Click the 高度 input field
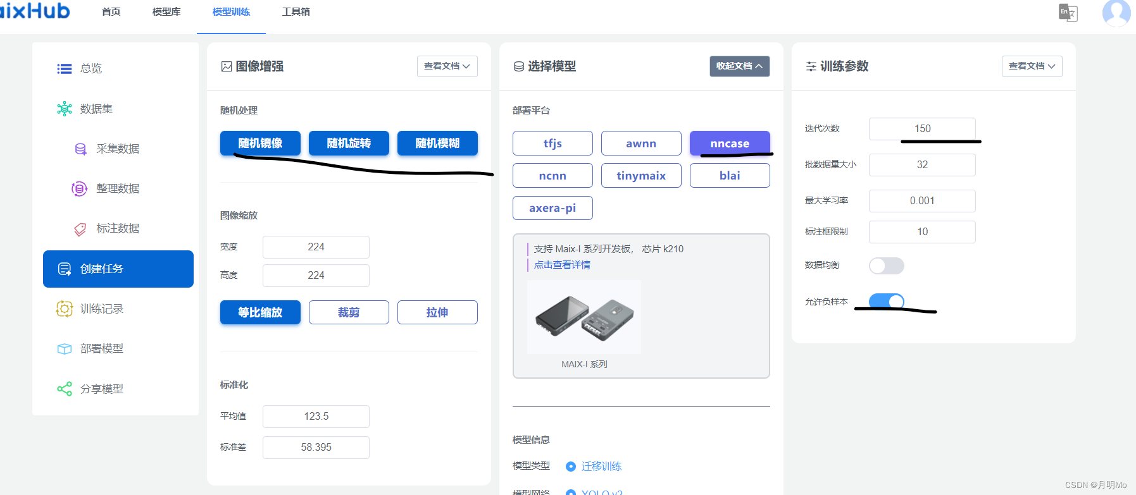 click(316, 276)
